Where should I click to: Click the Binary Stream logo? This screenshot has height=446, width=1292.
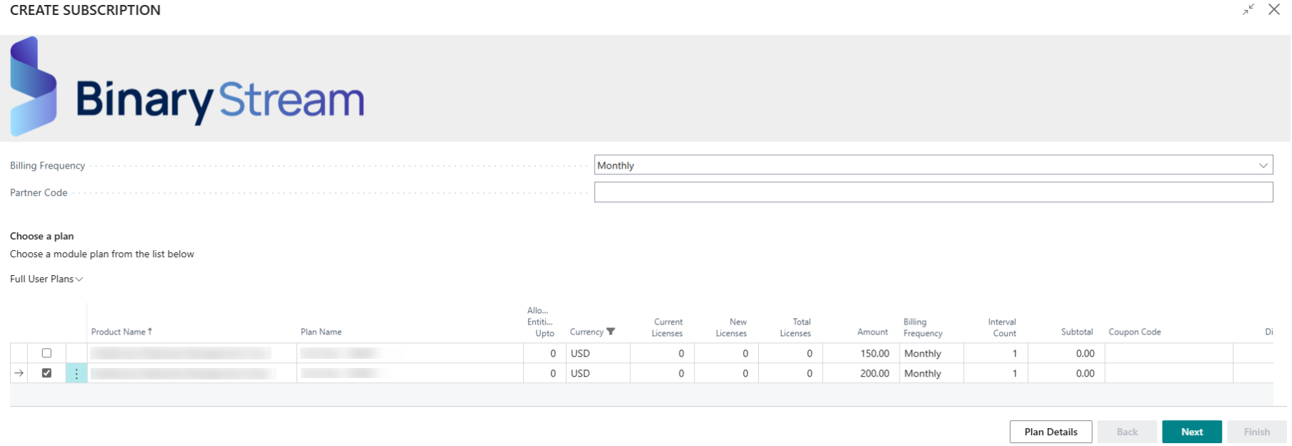tap(187, 87)
